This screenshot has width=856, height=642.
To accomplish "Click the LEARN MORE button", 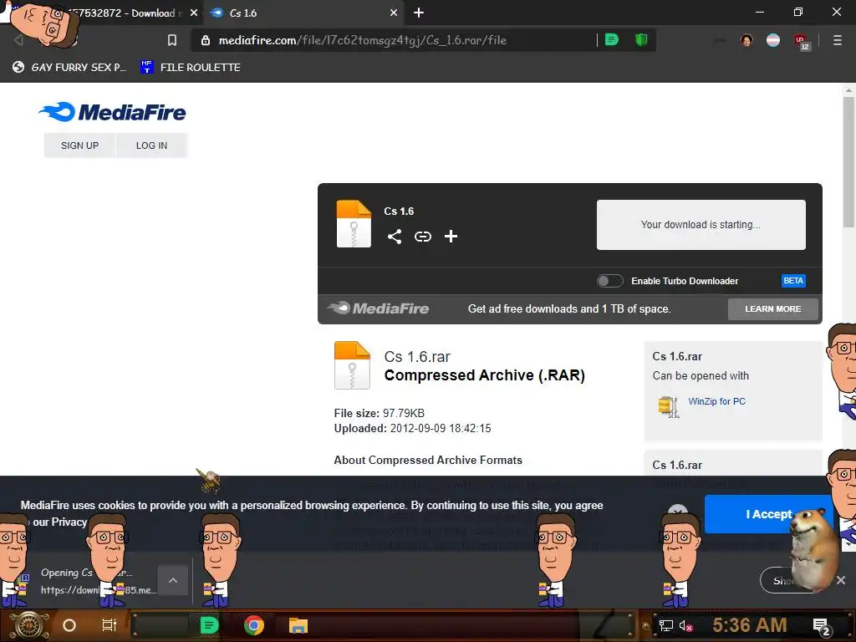I will point(773,309).
